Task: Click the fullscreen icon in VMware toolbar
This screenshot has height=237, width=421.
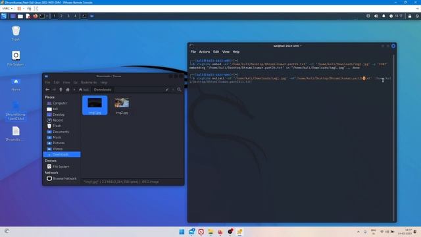Action: [36, 9]
